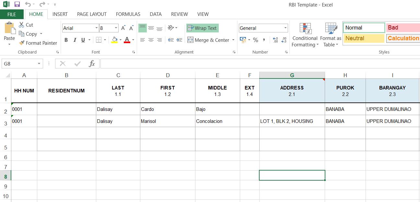The image size is (420, 202).
Task: Click into the formula bar input
Action: tap(260, 64)
